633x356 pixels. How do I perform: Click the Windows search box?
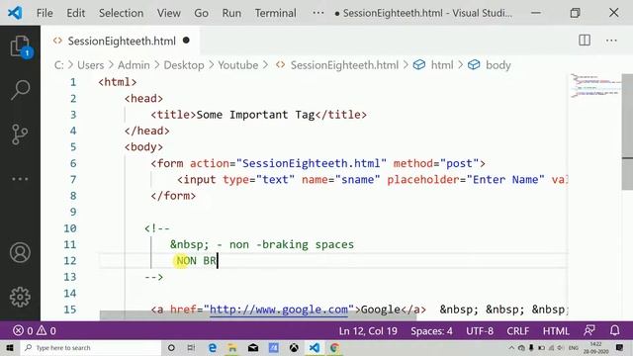tap(91, 347)
